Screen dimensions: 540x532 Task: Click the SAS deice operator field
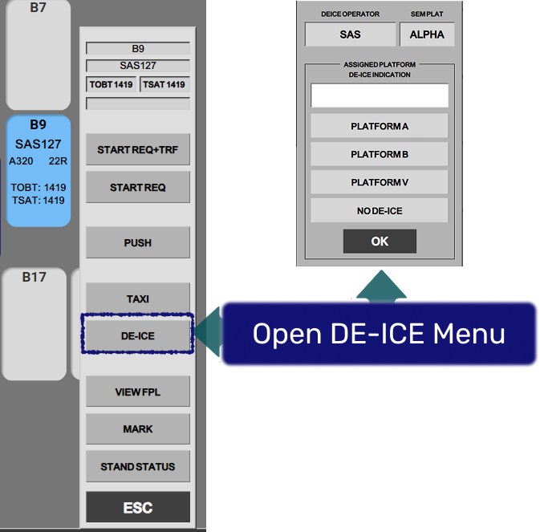[351, 35]
